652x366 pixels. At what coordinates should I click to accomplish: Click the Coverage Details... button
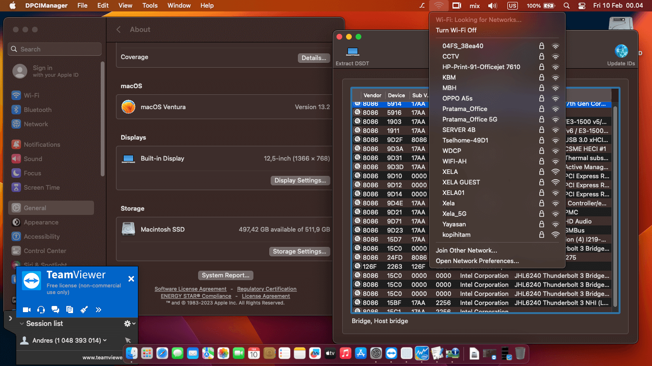(314, 58)
